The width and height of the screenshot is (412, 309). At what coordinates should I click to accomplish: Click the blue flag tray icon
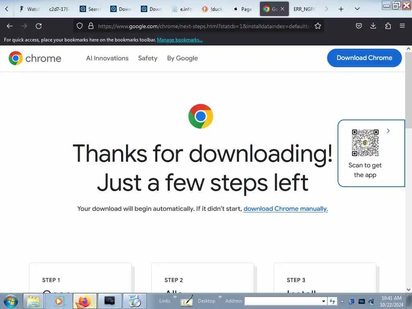(352, 301)
